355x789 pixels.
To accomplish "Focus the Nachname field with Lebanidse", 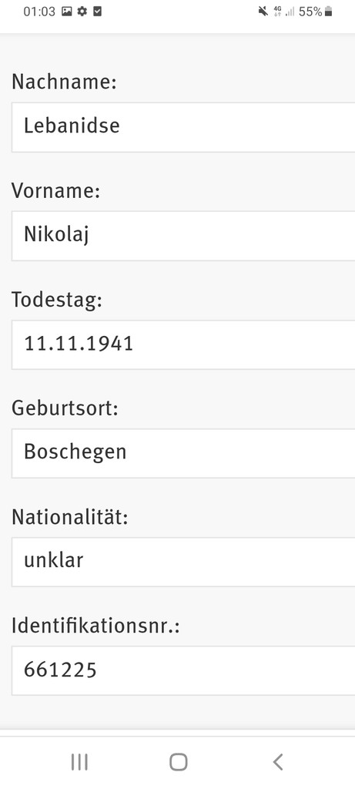I will (x=183, y=127).
